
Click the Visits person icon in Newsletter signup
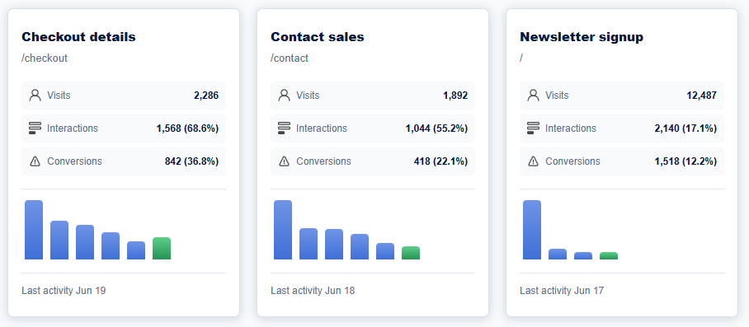point(534,96)
